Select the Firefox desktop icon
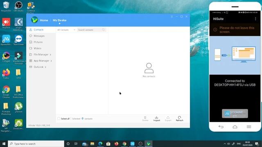The image size is (262, 147). [x=6, y=74]
